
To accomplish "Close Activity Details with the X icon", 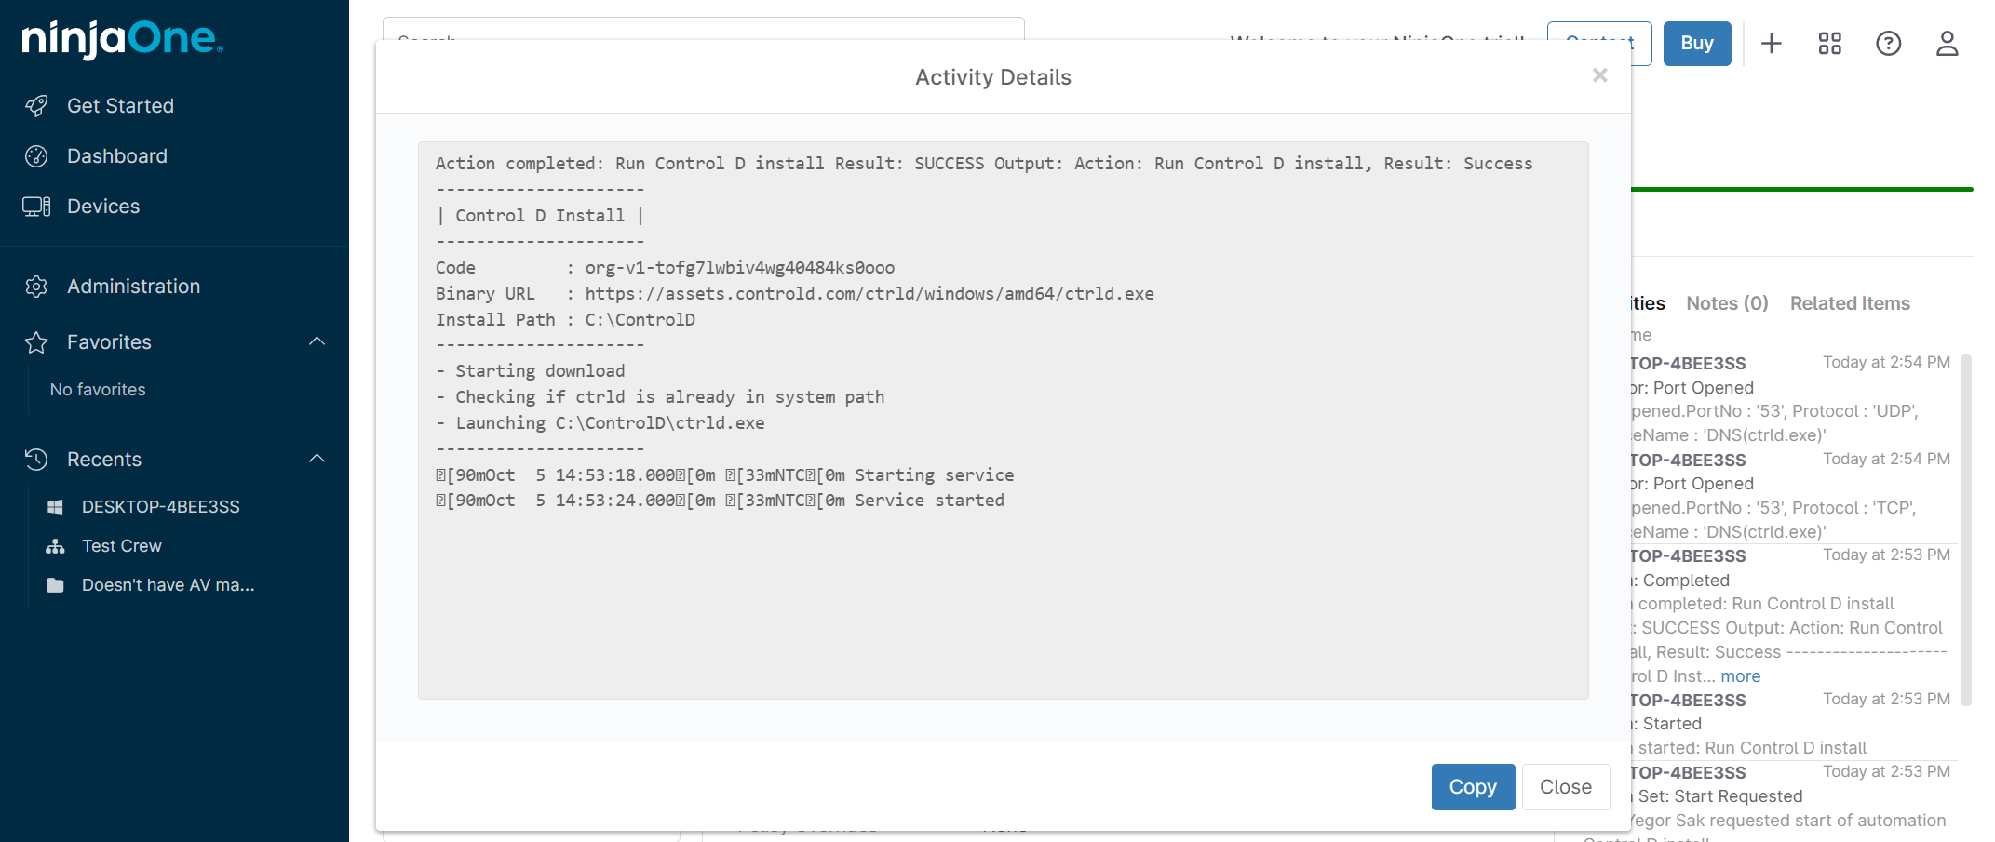I will 1599,75.
